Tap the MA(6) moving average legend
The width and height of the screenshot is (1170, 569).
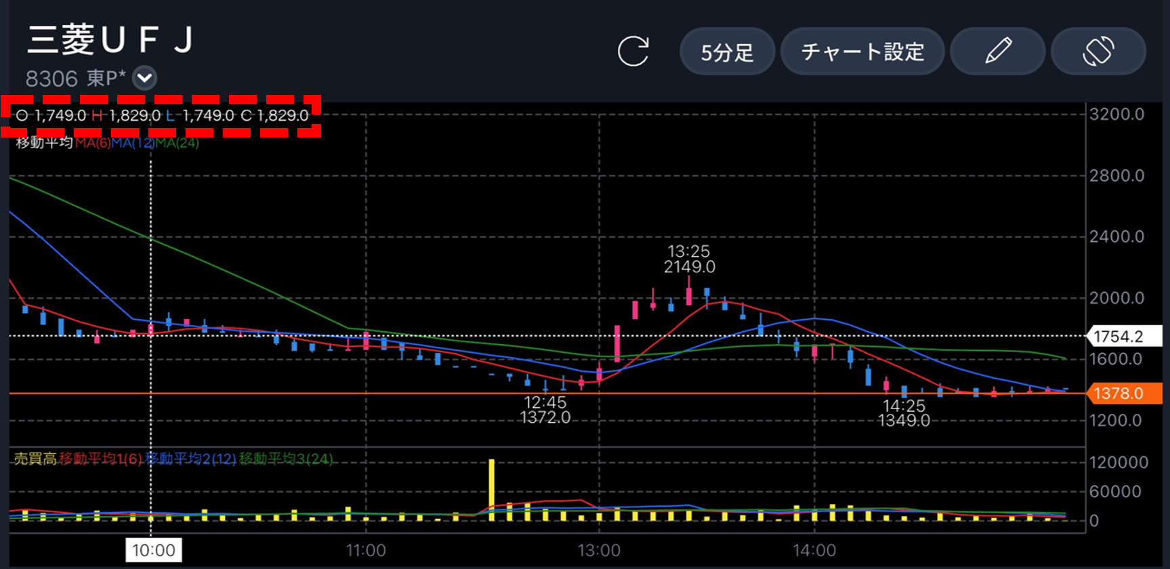(x=93, y=143)
